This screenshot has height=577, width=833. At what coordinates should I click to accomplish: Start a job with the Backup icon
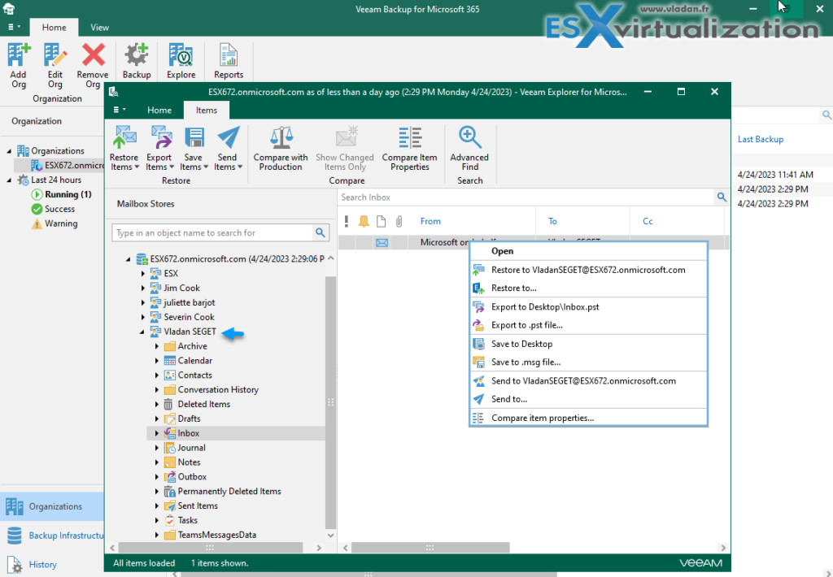coord(136,59)
